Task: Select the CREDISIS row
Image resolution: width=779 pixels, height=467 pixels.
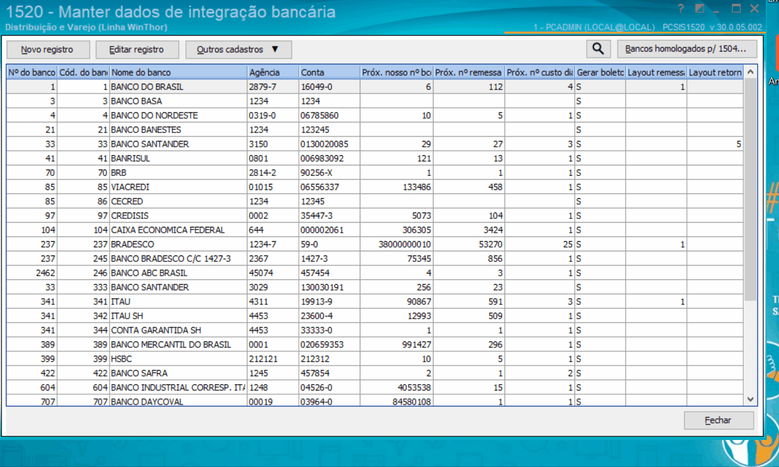Action: coord(375,215)
